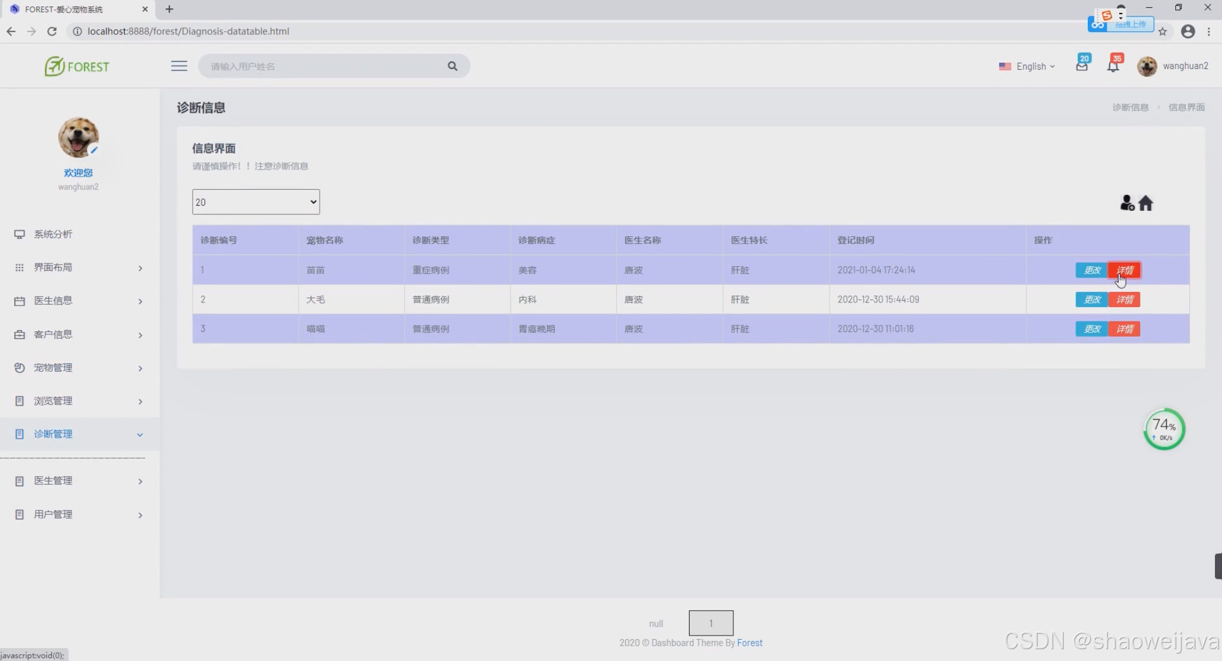Screen dimensions: 1222x661
Task: Click the pencil edit icon on the avatar
Action: [94, 150]
